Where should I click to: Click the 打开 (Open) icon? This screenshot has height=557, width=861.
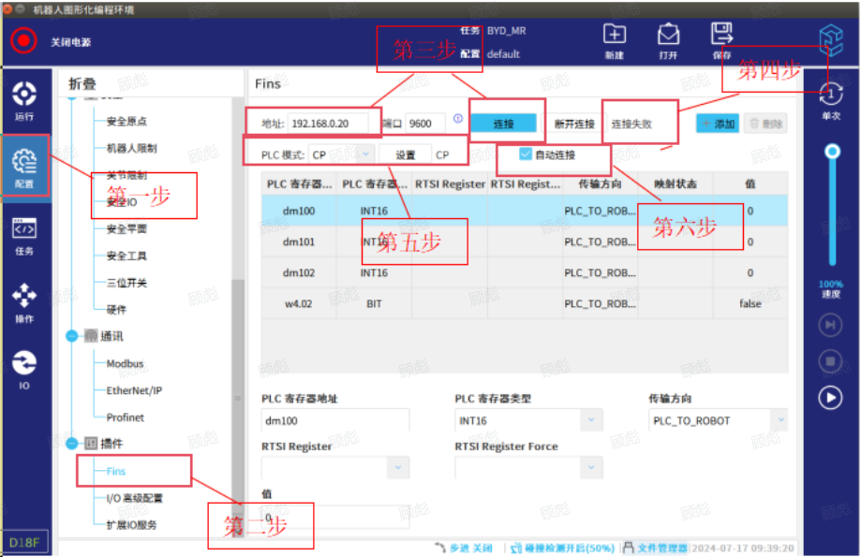coord(668,40)
